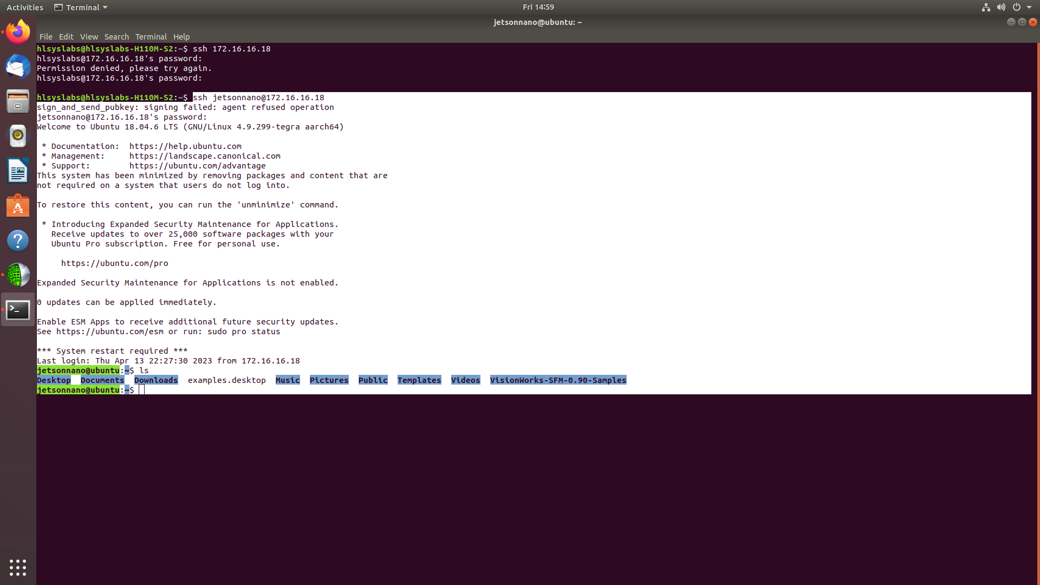The width and height of the screenshot is (1040, 585).
Task: Open the network status tray icon
Action: tap(986, 7)
